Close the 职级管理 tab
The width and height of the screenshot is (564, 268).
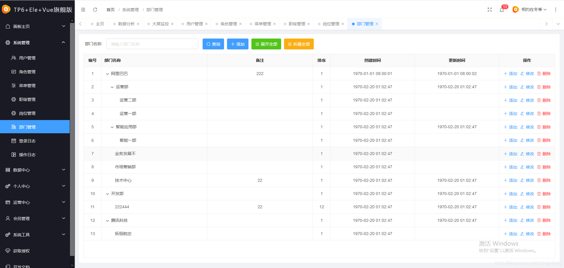[x=309, y=24]
